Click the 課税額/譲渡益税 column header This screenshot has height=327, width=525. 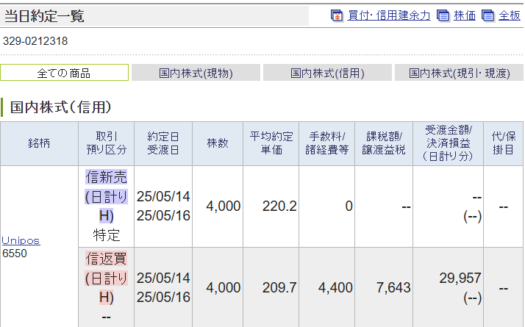click(384, 143)
